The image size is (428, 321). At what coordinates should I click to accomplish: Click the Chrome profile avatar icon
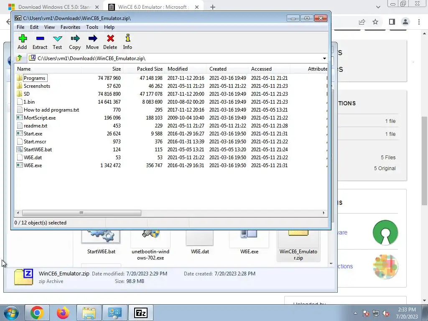(x=405, y=22)
